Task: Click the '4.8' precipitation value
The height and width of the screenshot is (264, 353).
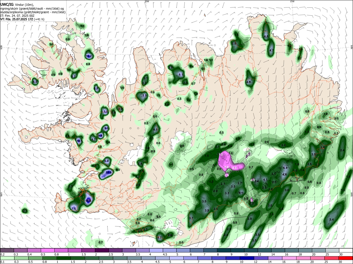Action: (266, 36)
